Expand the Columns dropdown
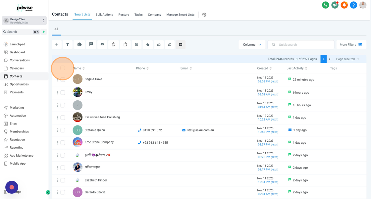 (252, 44)
